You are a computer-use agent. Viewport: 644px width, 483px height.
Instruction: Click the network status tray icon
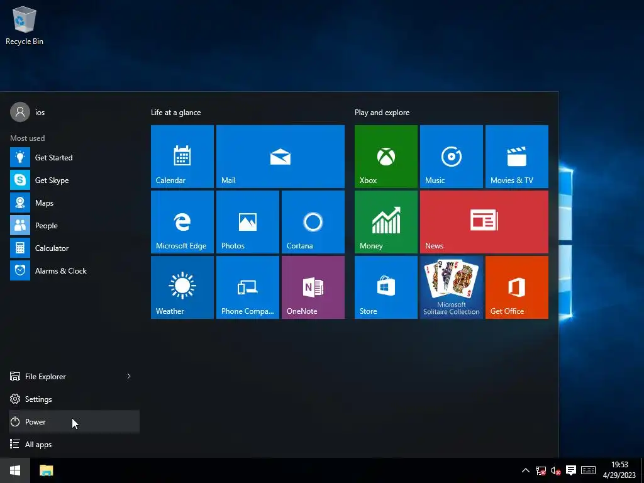540,470
